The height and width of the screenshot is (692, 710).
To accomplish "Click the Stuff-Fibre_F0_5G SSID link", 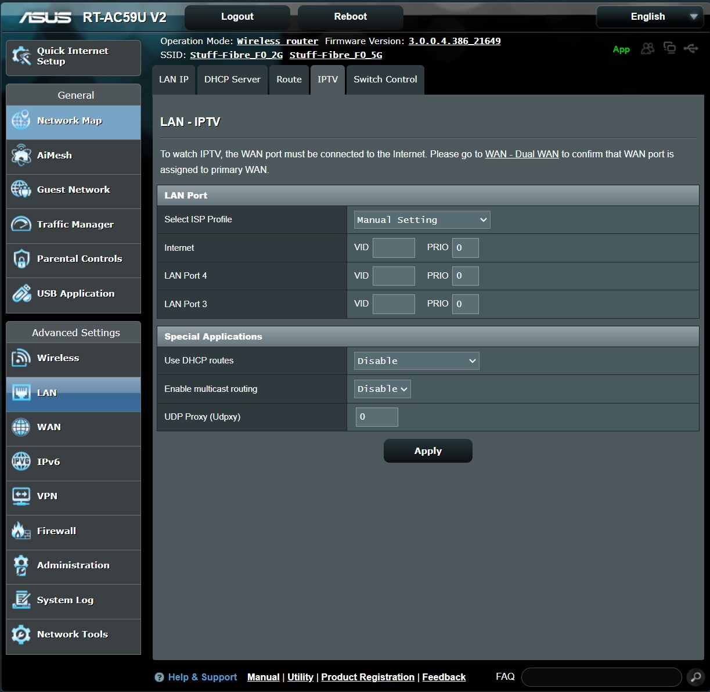I will pyautogui.click(x=336, y=55).
